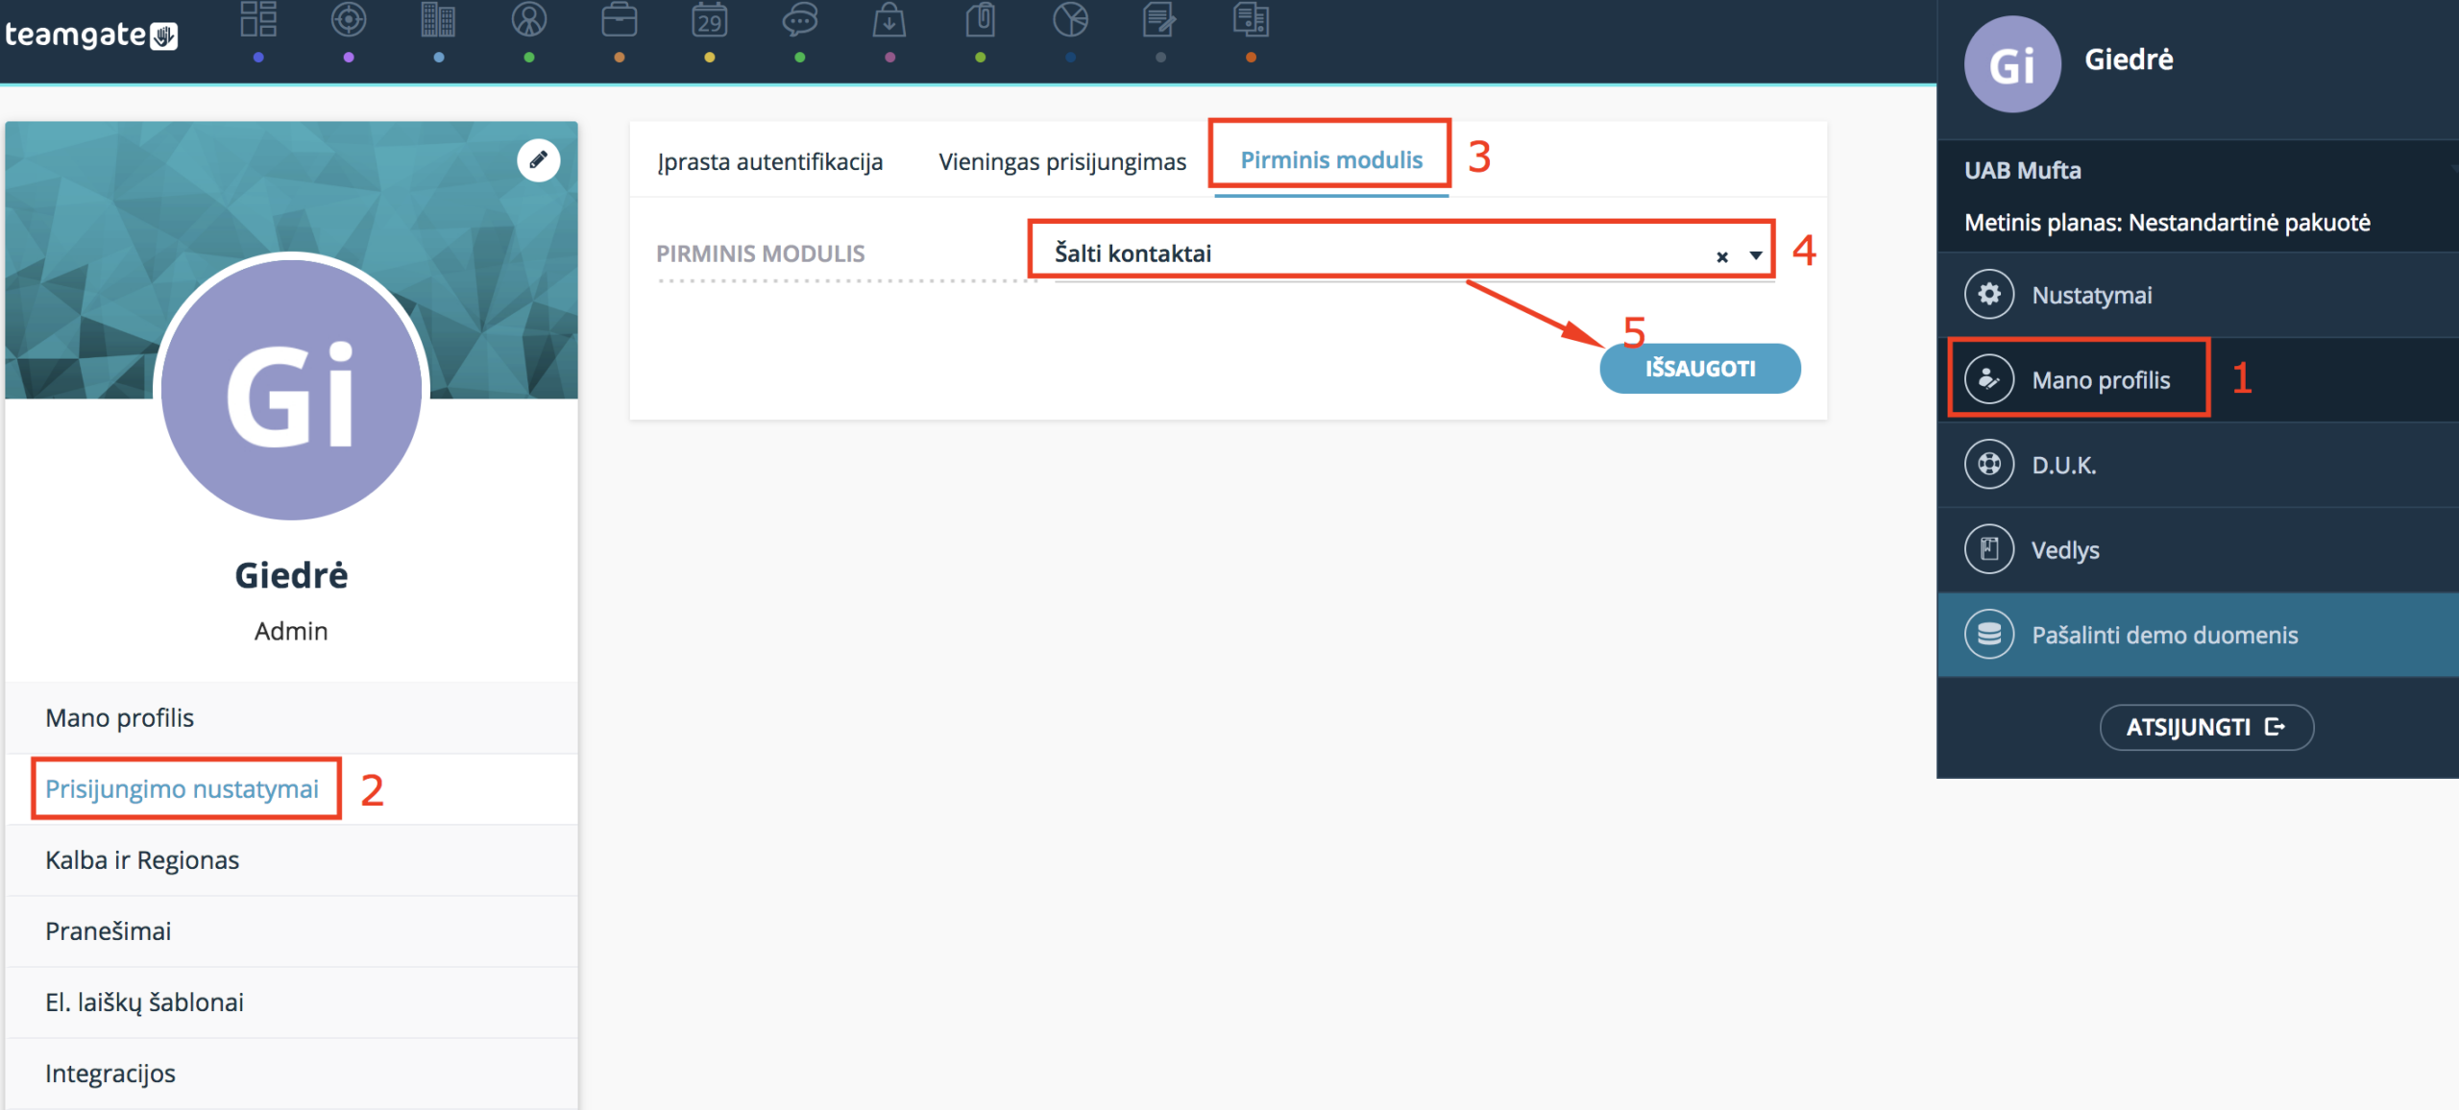Expand the Pirminis modulis dropdown arrow
Screen dimensions: 2459x1110
pos(1756,255)
